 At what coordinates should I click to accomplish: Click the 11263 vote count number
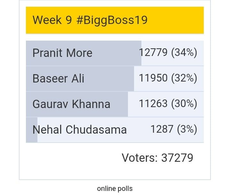[x=153, y=104]
